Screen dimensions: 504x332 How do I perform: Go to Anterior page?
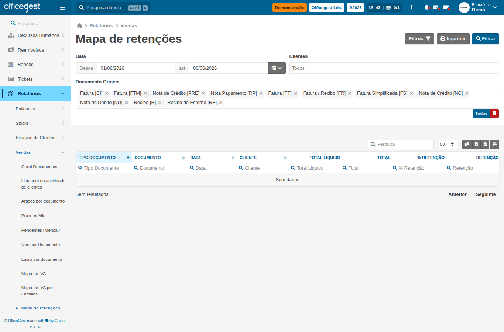[457, 194]
